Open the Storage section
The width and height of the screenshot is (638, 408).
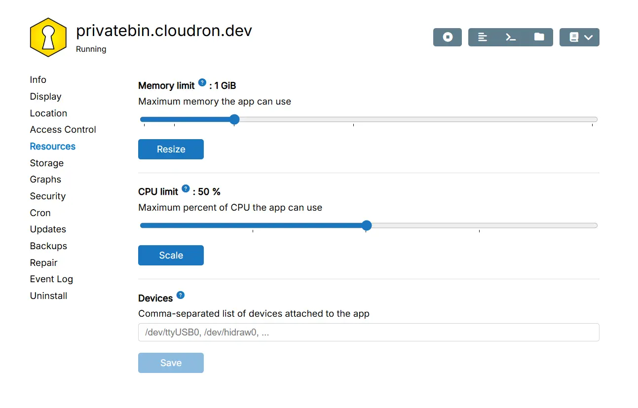pos(47,163)
